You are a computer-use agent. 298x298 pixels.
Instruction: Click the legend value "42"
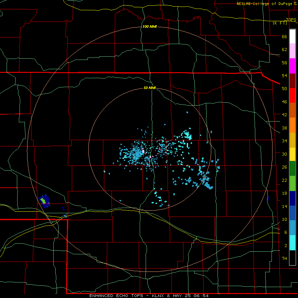(x=284, y=115)
